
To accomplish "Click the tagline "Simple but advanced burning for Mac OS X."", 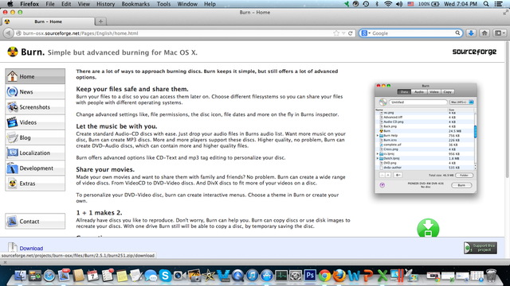I will (122, 52).
